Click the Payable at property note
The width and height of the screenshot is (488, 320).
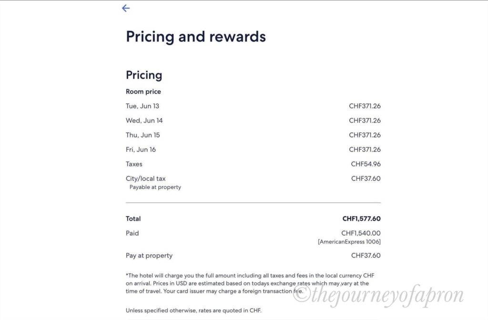point(155,187)
